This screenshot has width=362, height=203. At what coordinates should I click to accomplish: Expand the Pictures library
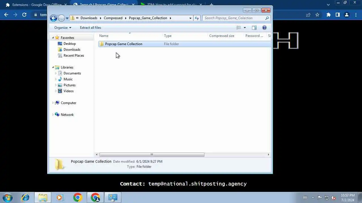pyautogui.click(x=56, y=85)
